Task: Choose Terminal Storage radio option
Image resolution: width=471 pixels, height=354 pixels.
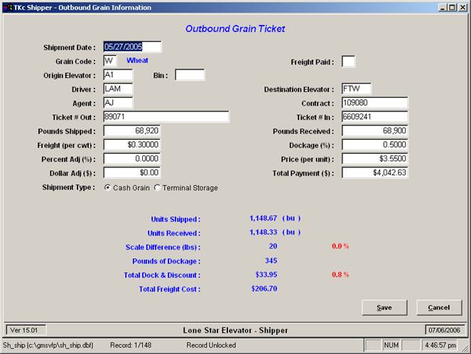Action: click(158, 188)
